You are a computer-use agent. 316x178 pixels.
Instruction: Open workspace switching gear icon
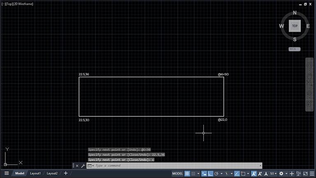[281, 173]
